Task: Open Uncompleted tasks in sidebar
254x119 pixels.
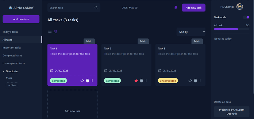Action: 21,63
